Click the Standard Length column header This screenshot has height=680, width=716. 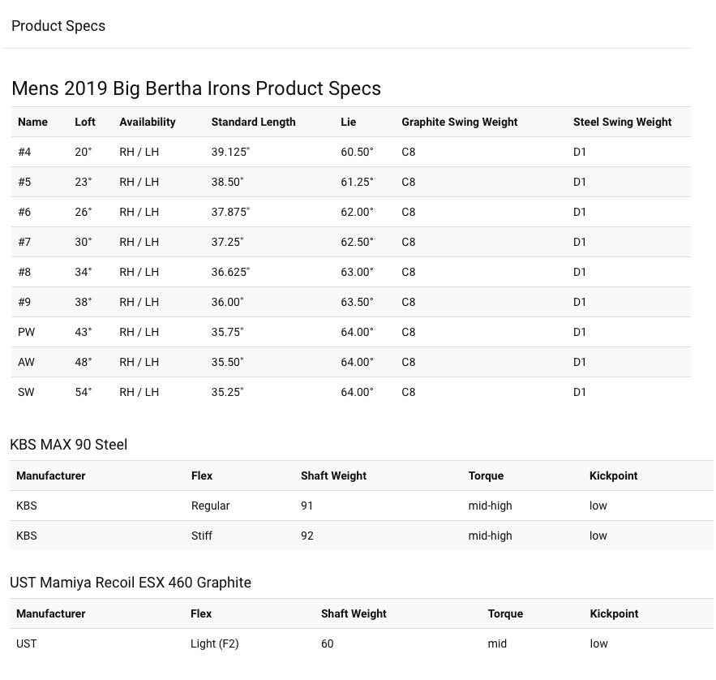(x=254, y=122)
